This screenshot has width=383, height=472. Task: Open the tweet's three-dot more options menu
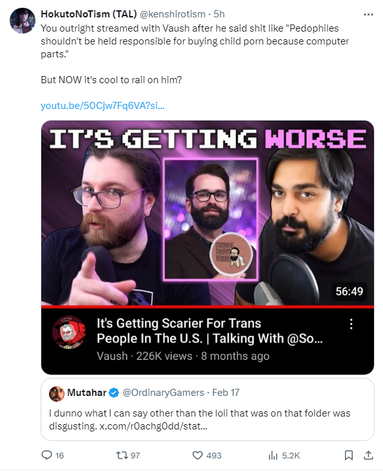click(x=368, y=14)
